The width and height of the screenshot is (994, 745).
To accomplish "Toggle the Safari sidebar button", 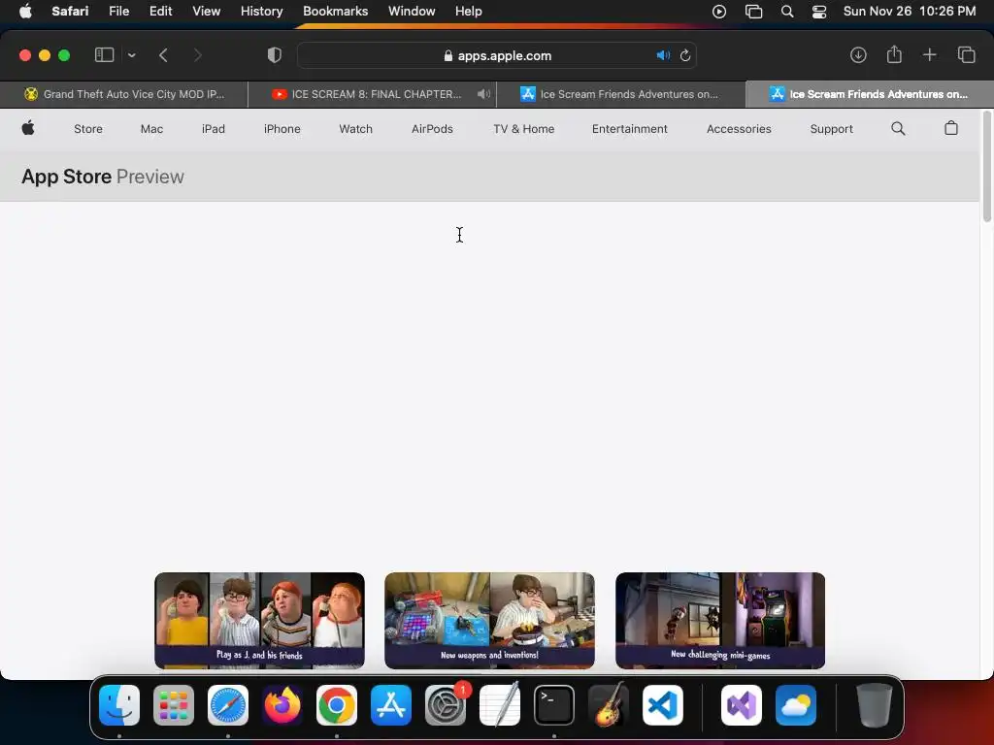I will pyautogui.click(x=104, y=55).
